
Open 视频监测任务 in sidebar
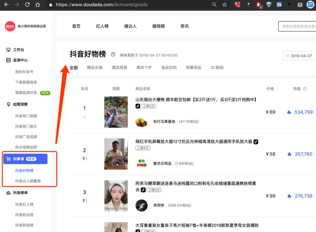coord(26,93)
